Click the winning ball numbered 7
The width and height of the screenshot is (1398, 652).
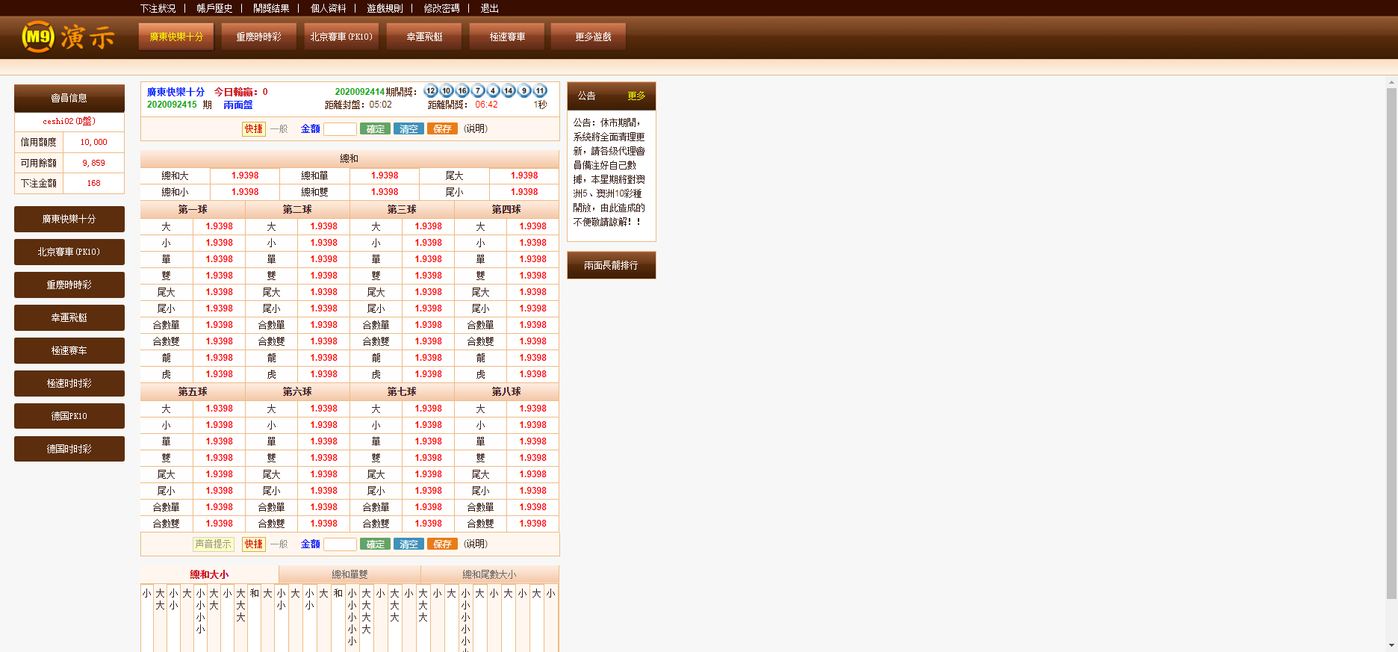478,91
